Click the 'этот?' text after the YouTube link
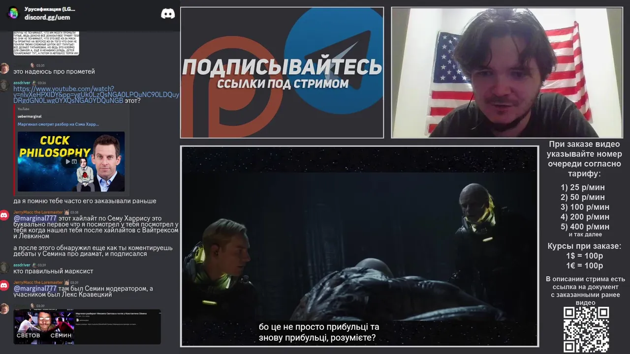 point(132,101)
